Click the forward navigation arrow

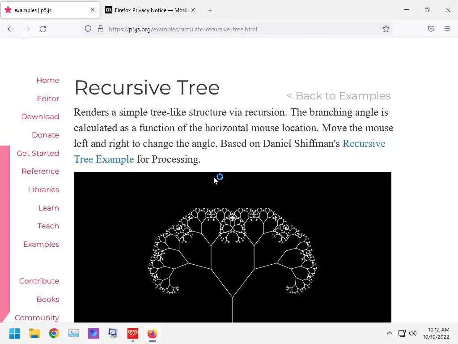click(27, 29)
